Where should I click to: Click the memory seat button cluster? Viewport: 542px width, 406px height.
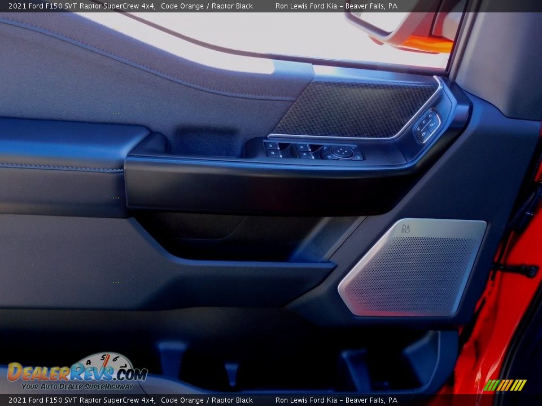[427, 126]
